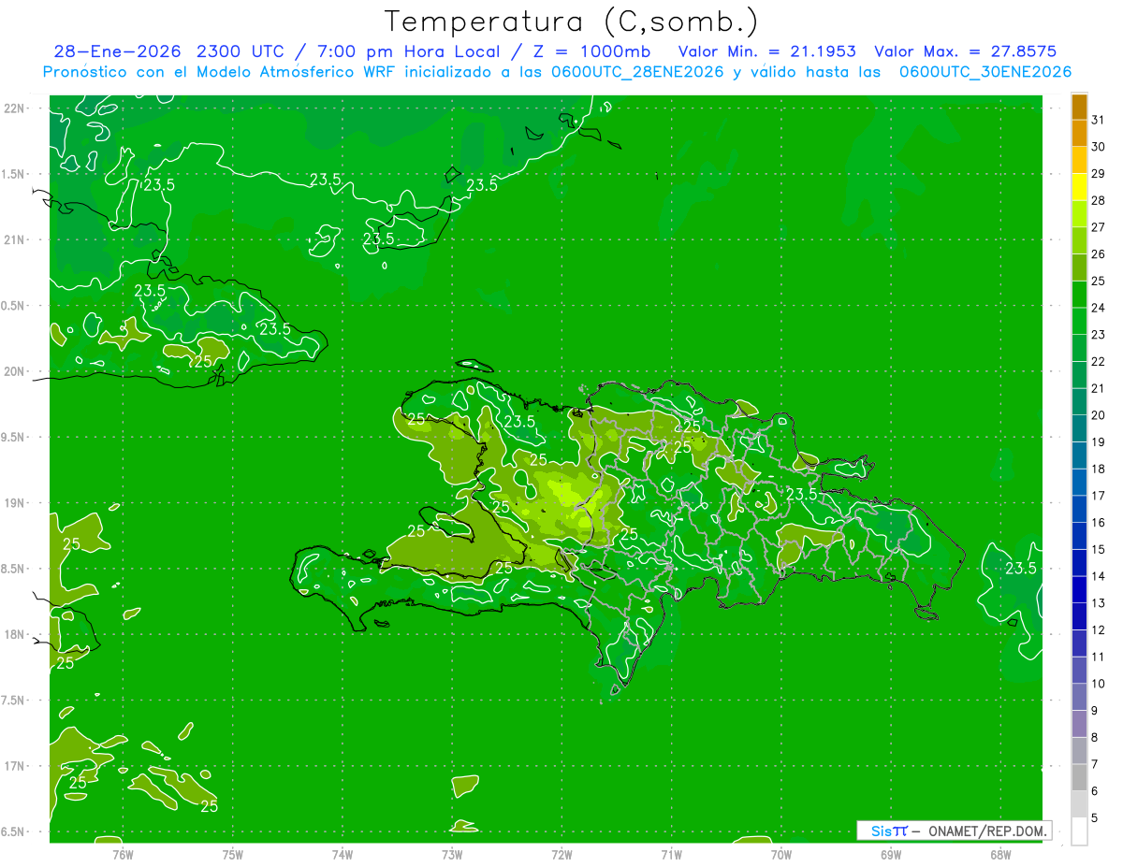Click the "73W" longitude axis label
The height and width of the screenshot is (867, 1123).
pos(452,854)
